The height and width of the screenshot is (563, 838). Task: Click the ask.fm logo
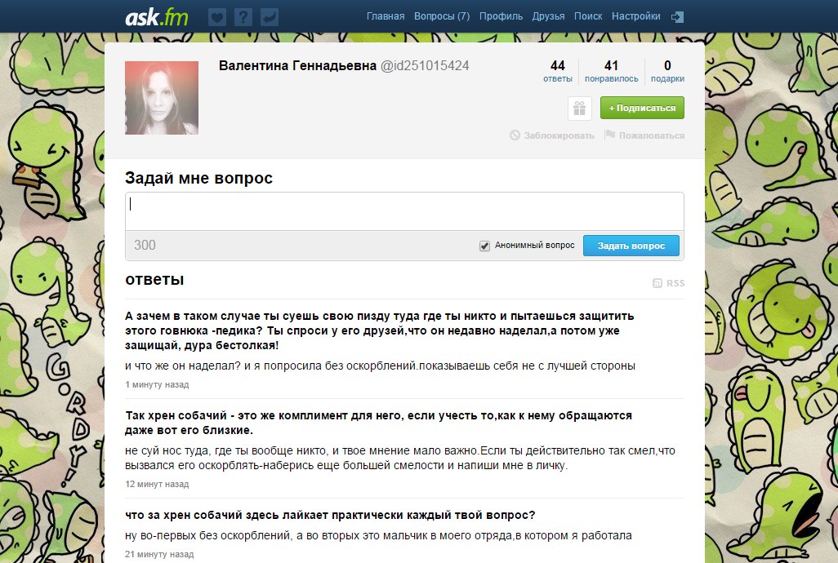coord(156,16)
